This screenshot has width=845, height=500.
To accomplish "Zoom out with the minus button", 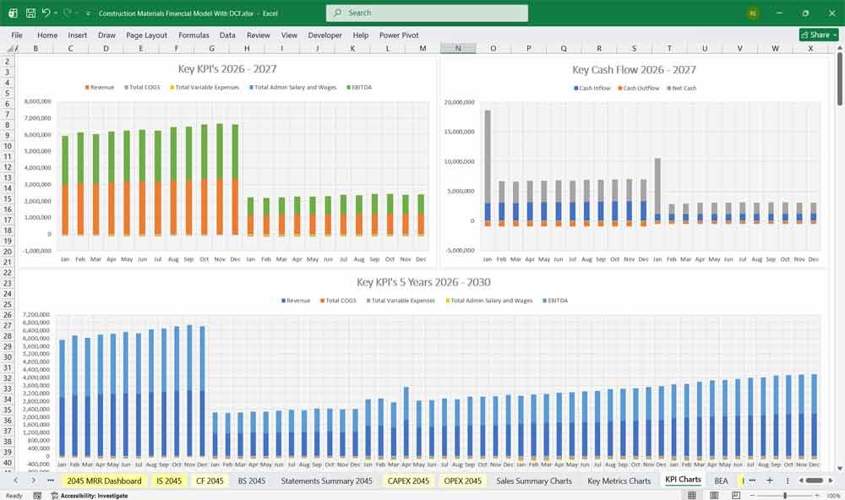I will pos(752,495).
